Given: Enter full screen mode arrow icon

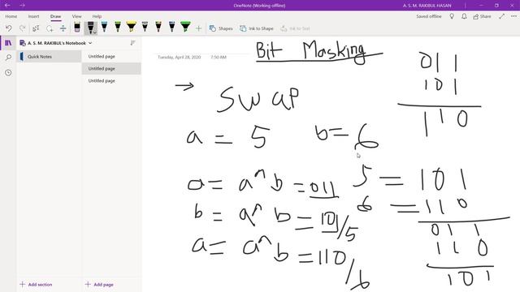Looking at the screenshot, I should (x=501, y=16).
